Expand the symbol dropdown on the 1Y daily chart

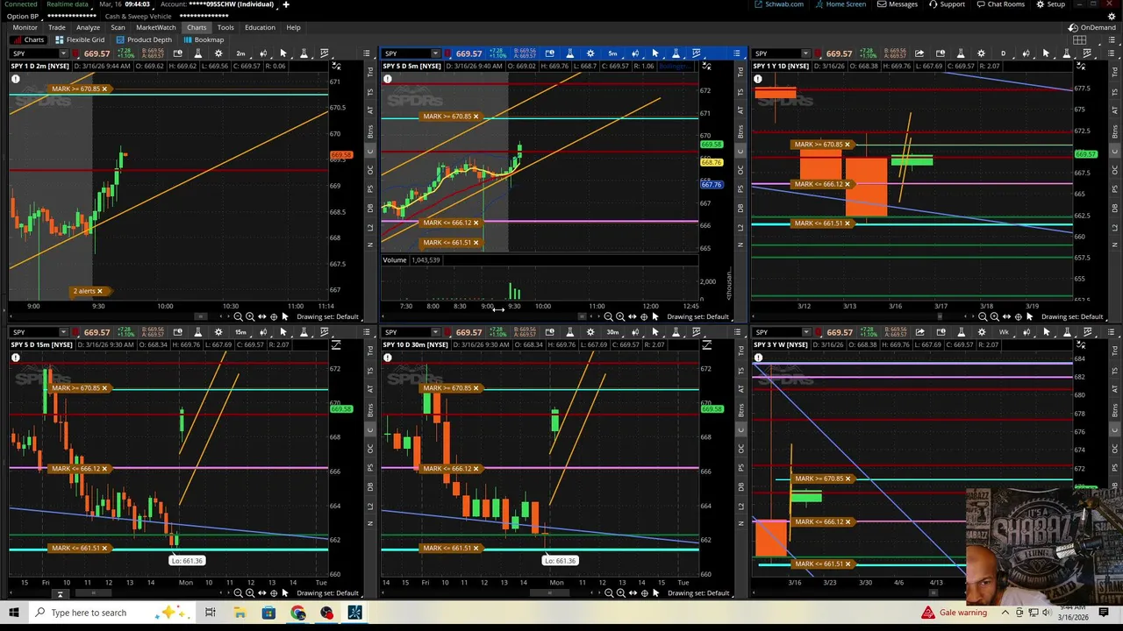pyautogui.click(x=805, y=53)
